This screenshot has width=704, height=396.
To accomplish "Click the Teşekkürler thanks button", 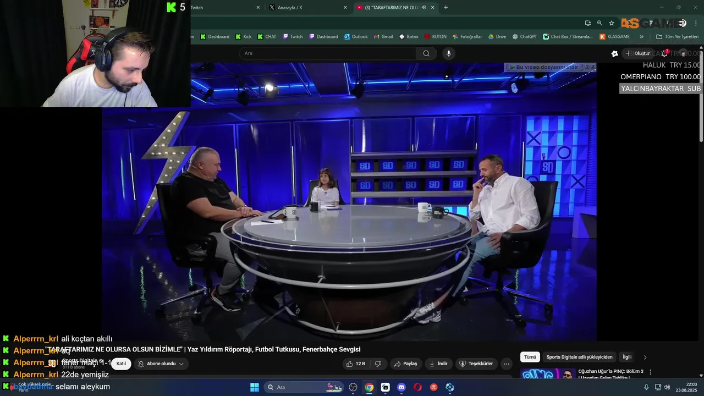I will click(x=476, y=364).
